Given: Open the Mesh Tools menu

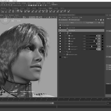Looking at the screenshot, I should (4, 3).
